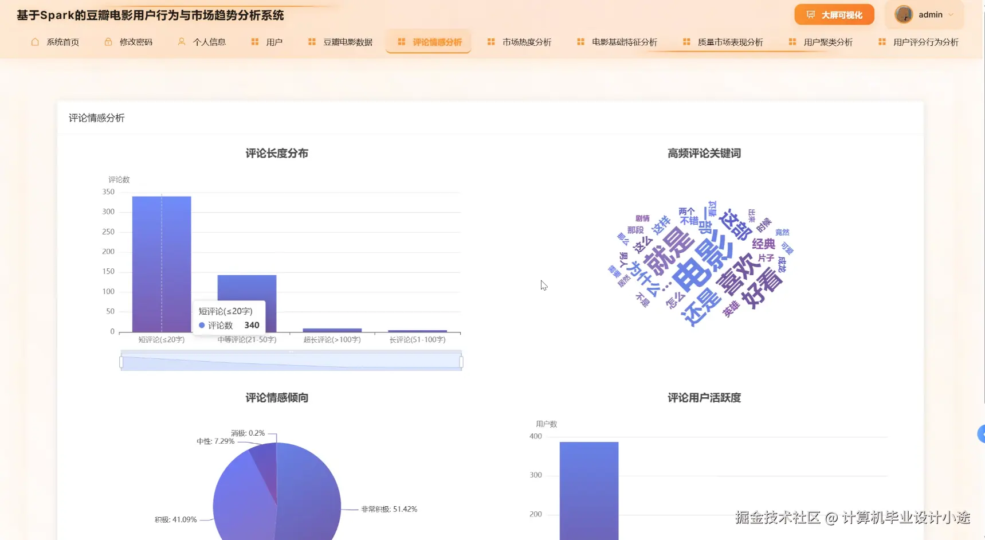
Task: Switch to the 评论情感分析 tab
Action: click(x=428, y=41)
